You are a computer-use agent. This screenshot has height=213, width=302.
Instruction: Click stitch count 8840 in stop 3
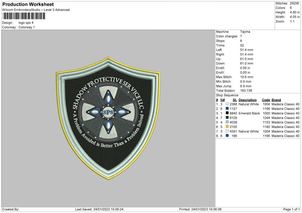(x=233, y=113)
